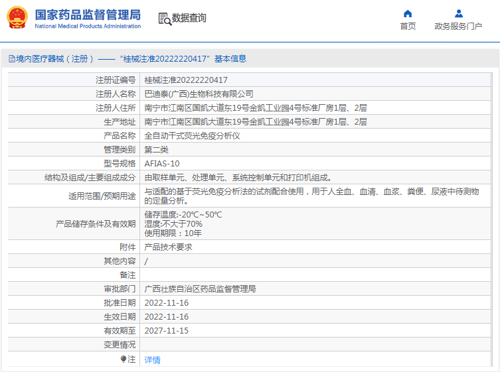Select management class value 第二类
This screenshot has width=500, height=372.
click(156, 150)
